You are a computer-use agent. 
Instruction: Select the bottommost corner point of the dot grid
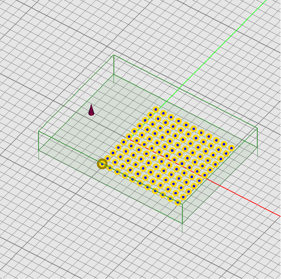[178, 203]
